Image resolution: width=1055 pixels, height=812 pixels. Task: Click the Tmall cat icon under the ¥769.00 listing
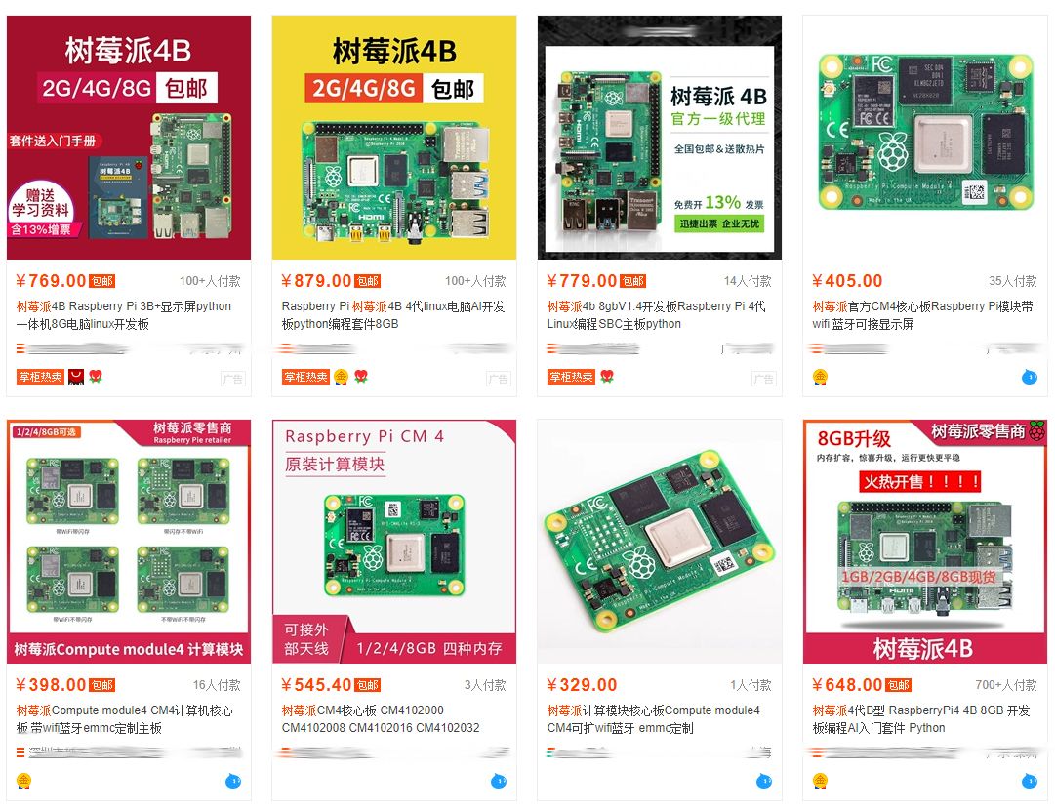tap(76, 377)
